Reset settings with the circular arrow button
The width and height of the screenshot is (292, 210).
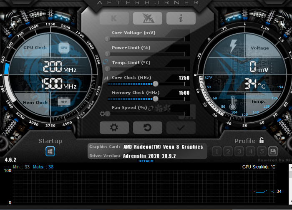[x=148, y=128]
